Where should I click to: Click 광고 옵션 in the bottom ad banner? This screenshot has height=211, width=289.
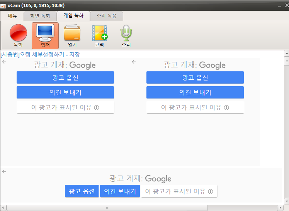coord(82,191)
